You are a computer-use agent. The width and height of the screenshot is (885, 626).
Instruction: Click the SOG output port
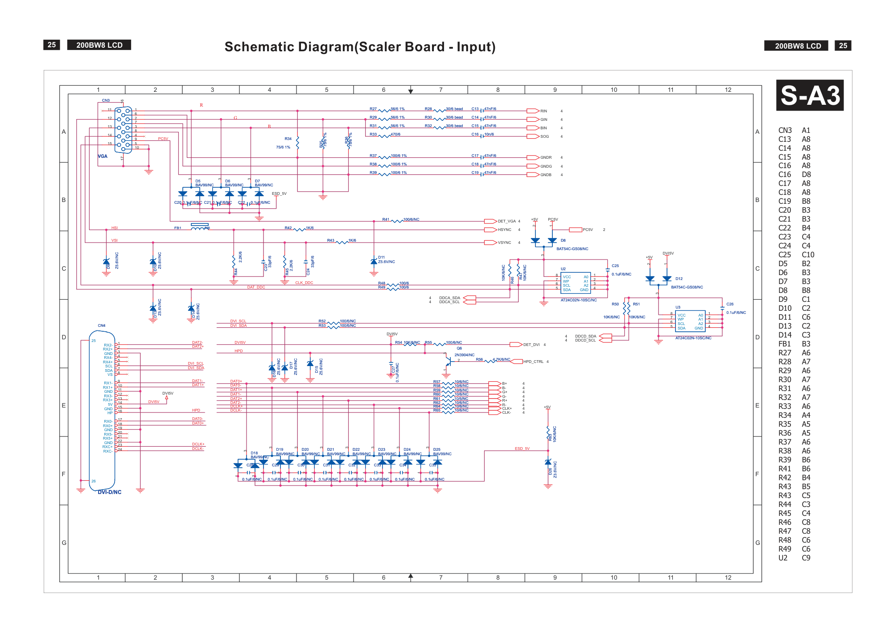coord(533,136)
